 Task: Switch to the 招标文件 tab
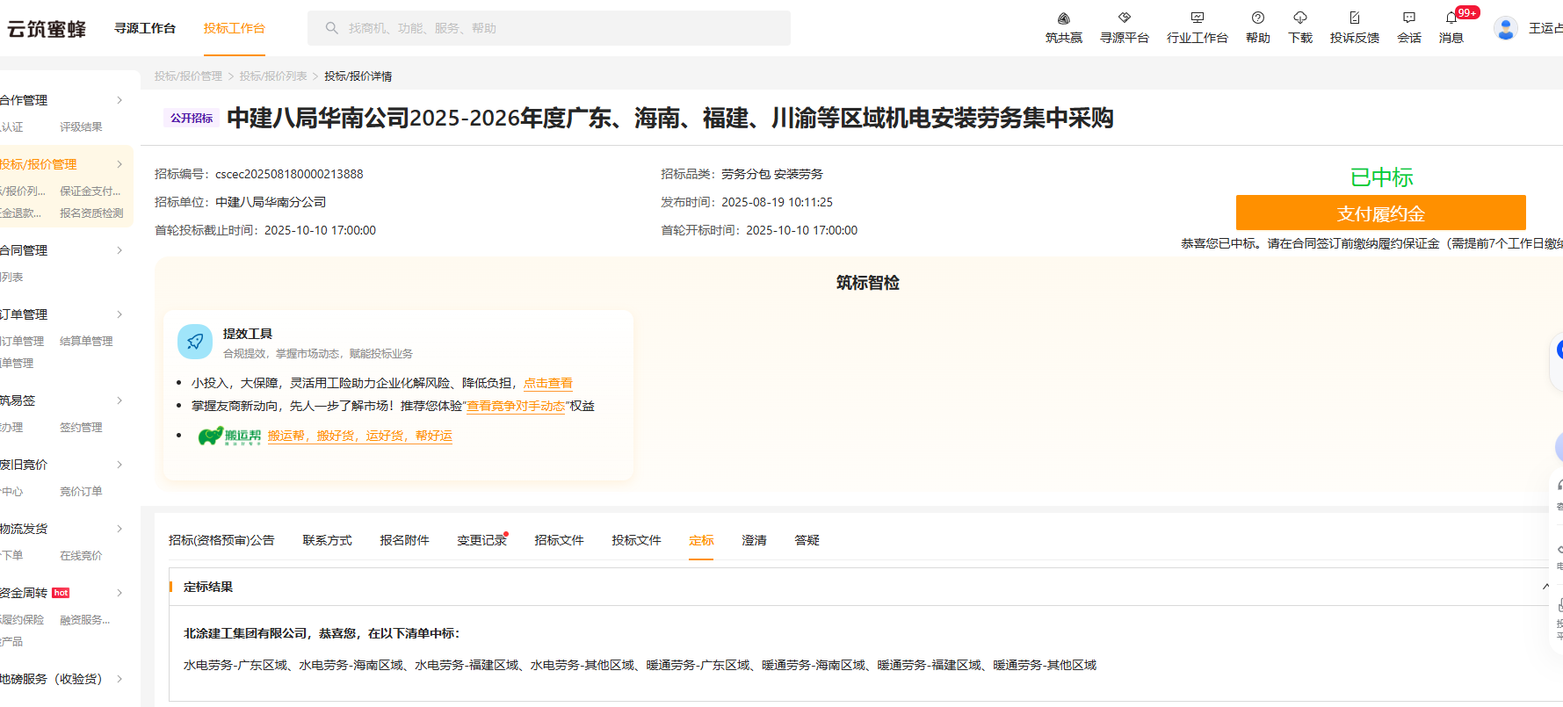tap(559, 540)
